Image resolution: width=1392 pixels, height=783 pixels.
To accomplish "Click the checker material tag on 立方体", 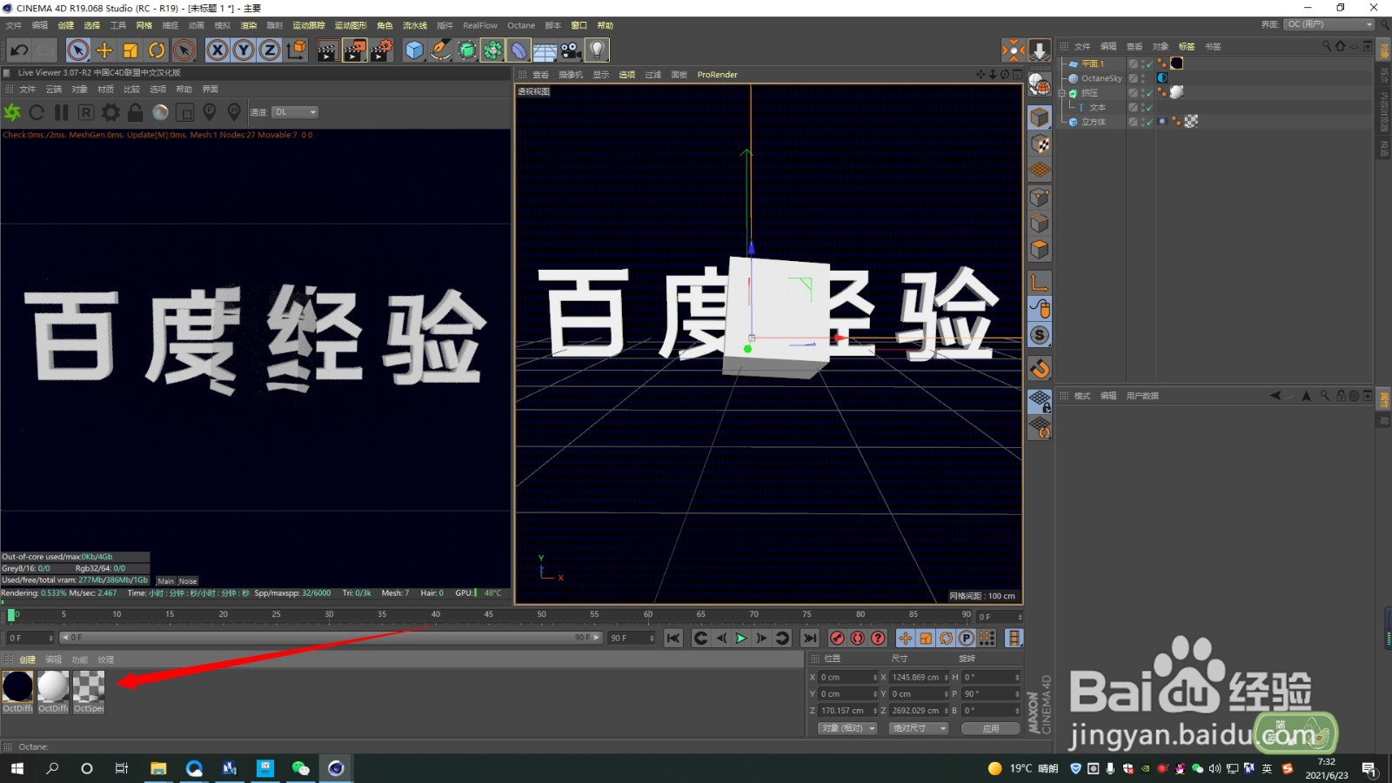I will point(1191,122).
